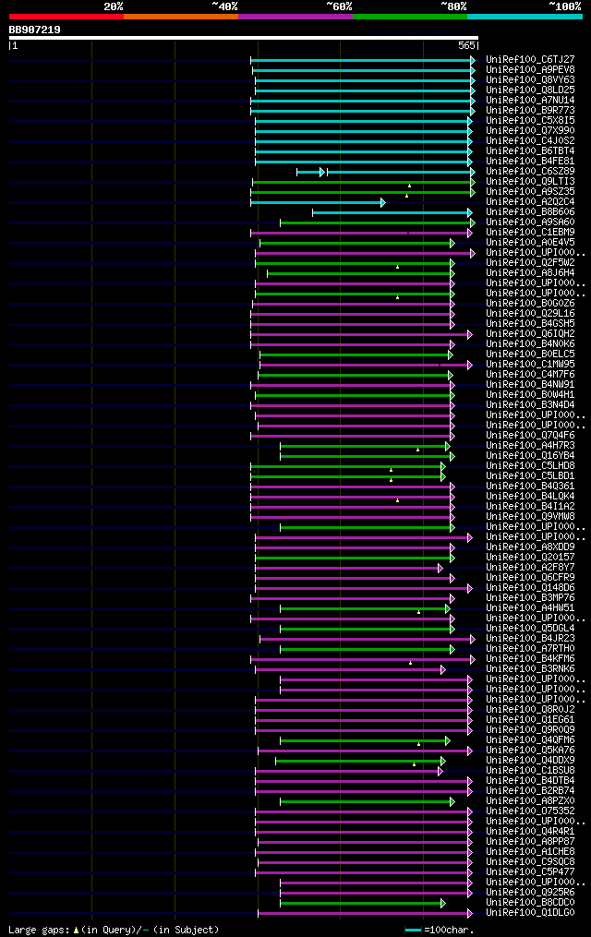Image resolution: width=591 pixels, height=937 pixels.
Task: Select the query name BB907219
Action: pyautogui.click(x=35, y=30)
